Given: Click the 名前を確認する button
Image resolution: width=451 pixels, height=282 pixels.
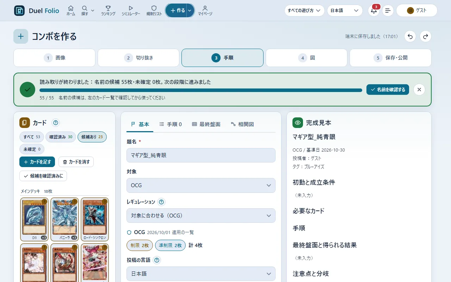Looking at the screenshot, I should pyautogui.click(x=388, y=90).
